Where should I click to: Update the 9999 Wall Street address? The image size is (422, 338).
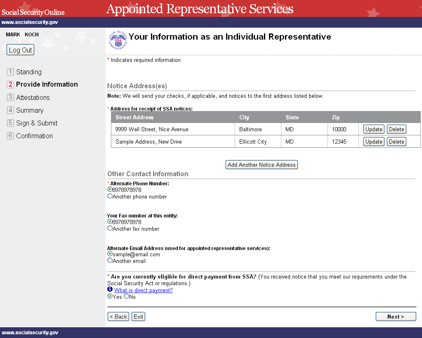(374, 129)
